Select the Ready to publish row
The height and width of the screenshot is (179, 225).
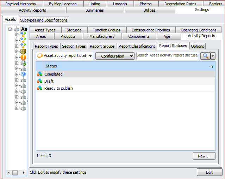click(126, 88)
